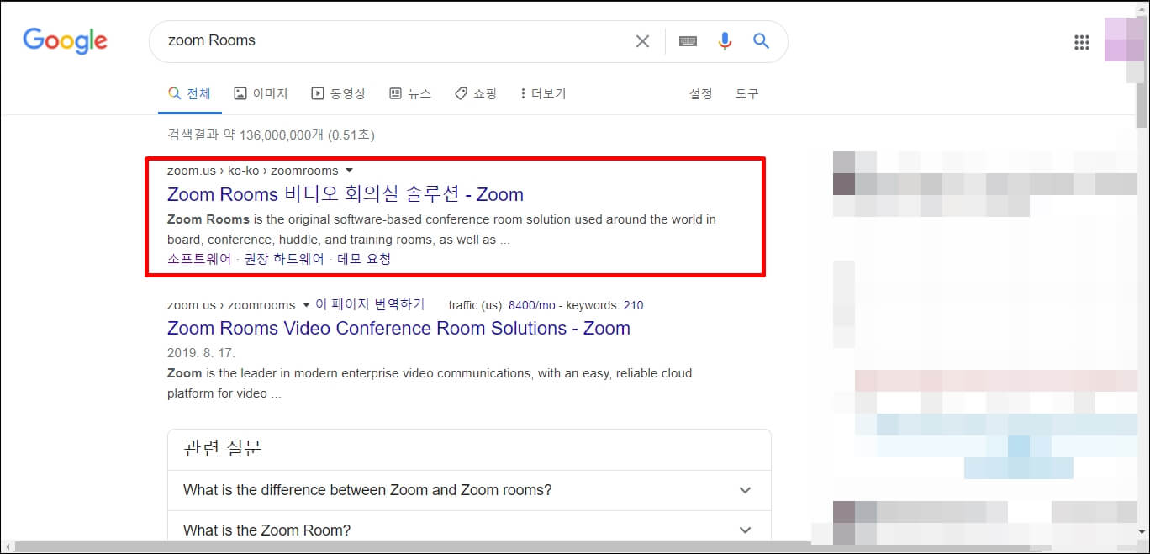
Task: Open the Google apps grid
Action: tap(1082, 43)
